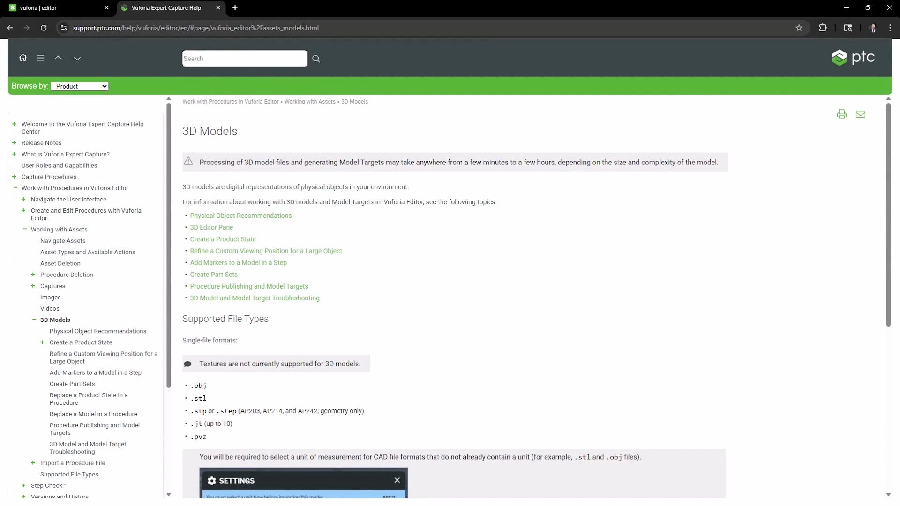Open the Physical Object Recommendations link
This screenshot has height=506, width=900.
click(241, 216)
